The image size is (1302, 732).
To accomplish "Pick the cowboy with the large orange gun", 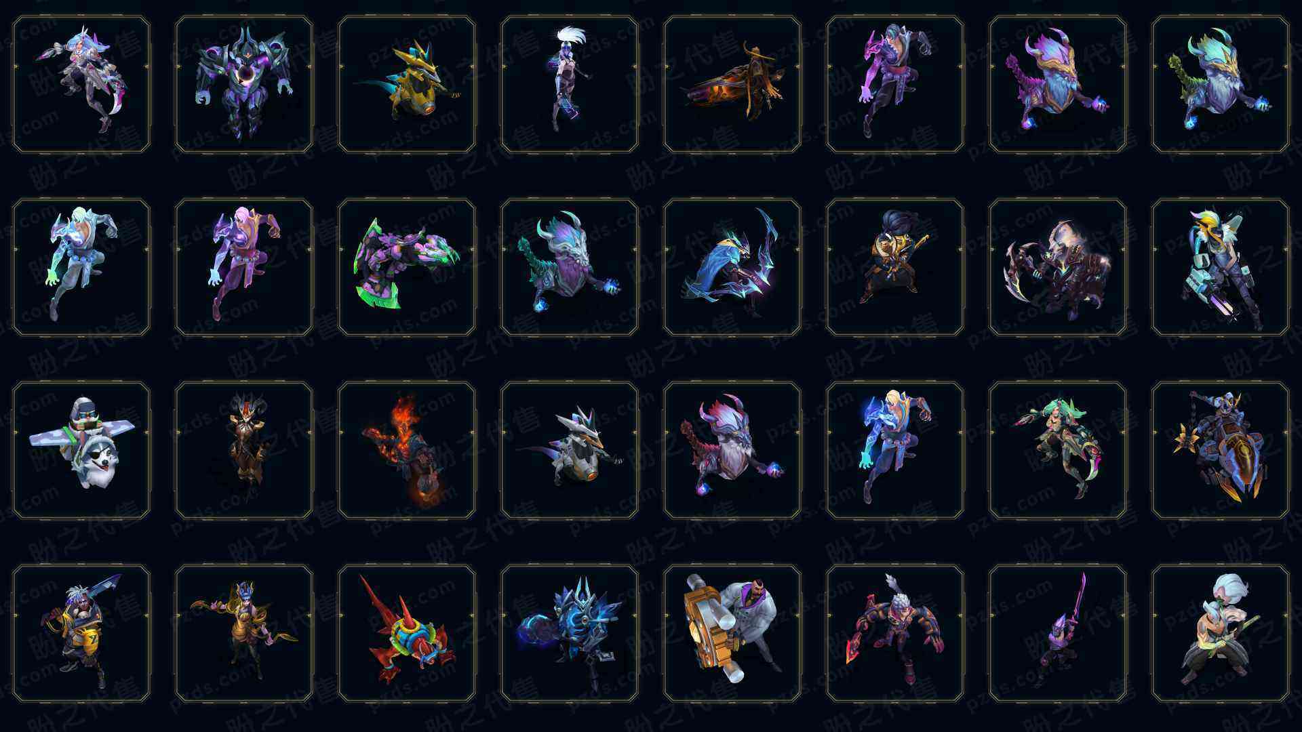I will click(732, 84).
